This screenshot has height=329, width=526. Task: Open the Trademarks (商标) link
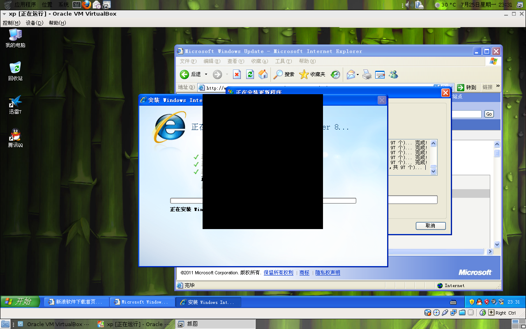click(x=305, y=273)
